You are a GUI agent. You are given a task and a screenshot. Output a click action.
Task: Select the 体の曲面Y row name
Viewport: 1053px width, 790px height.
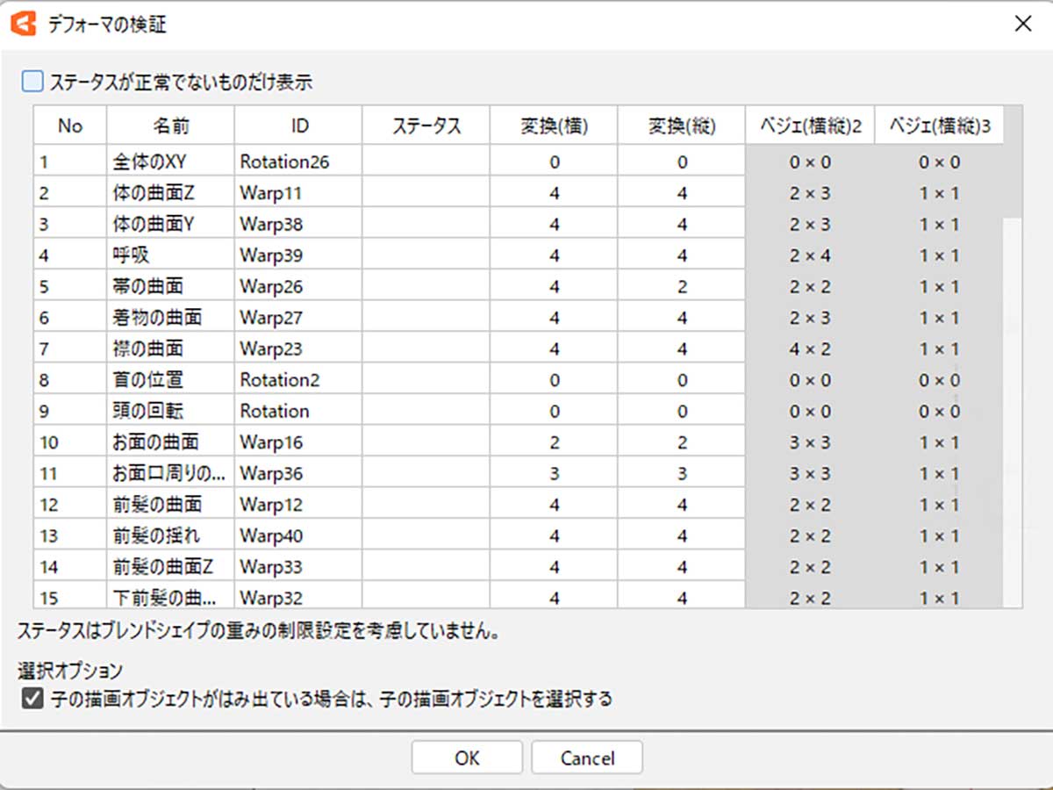point(170,225)
